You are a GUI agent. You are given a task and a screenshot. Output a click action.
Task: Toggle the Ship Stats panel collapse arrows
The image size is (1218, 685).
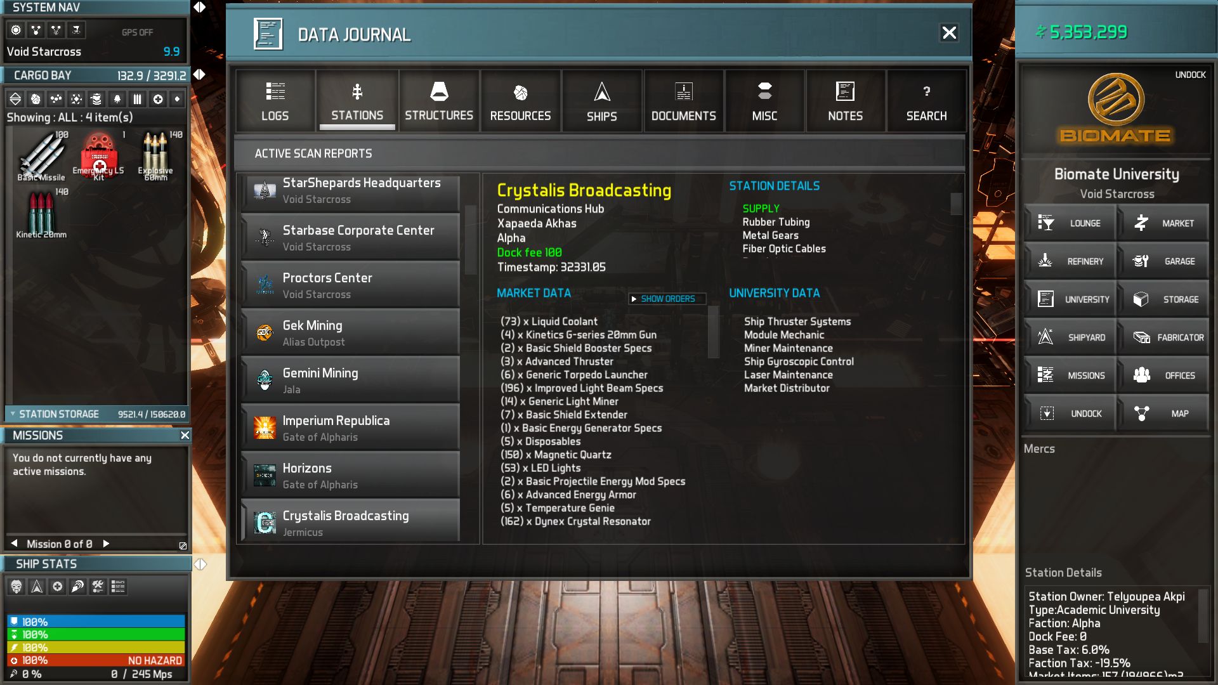click(x=200, y=564)
